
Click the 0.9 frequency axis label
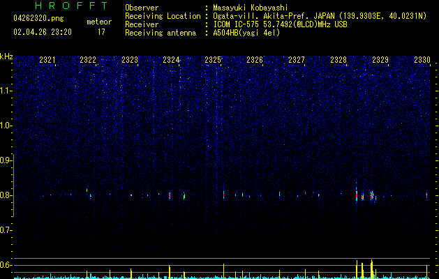tap(6, 160)
